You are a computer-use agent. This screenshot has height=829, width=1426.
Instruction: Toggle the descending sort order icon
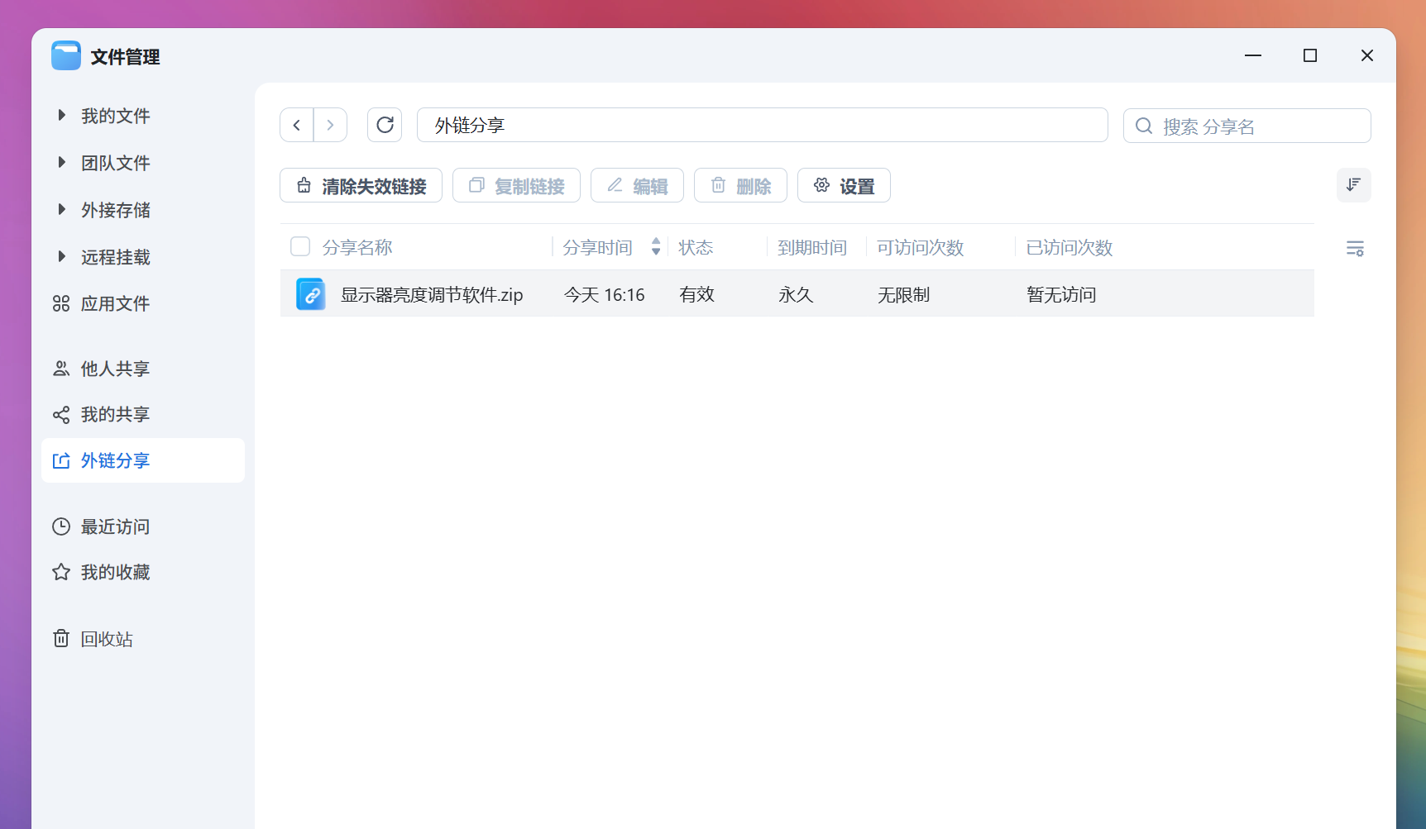point(1353,185)
